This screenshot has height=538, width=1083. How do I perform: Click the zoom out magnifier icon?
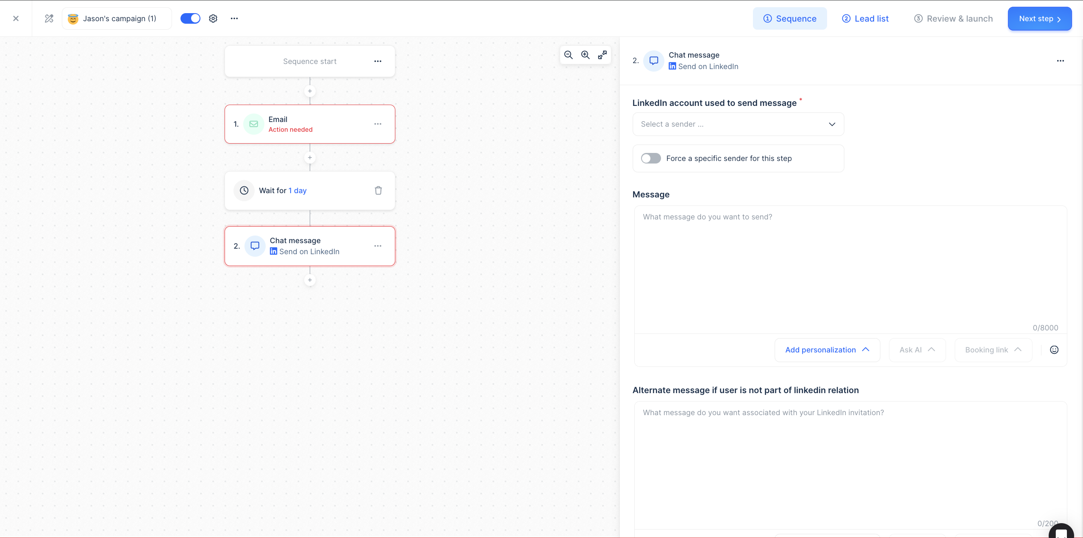click(568, 55)
